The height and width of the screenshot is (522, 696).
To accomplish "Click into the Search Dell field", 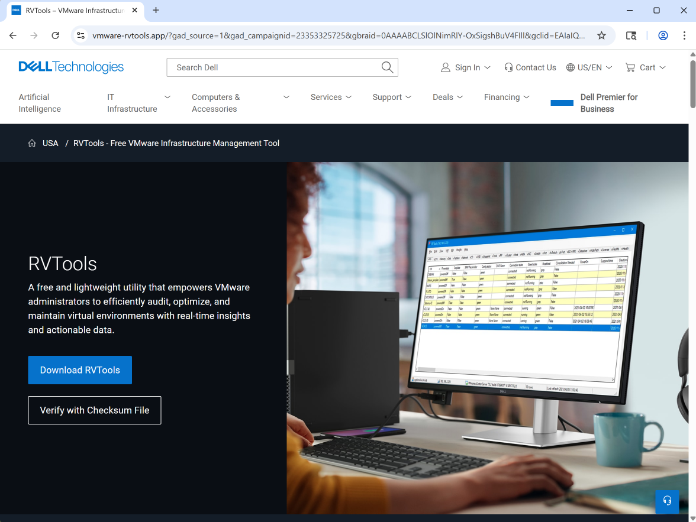I will point(272,67).
